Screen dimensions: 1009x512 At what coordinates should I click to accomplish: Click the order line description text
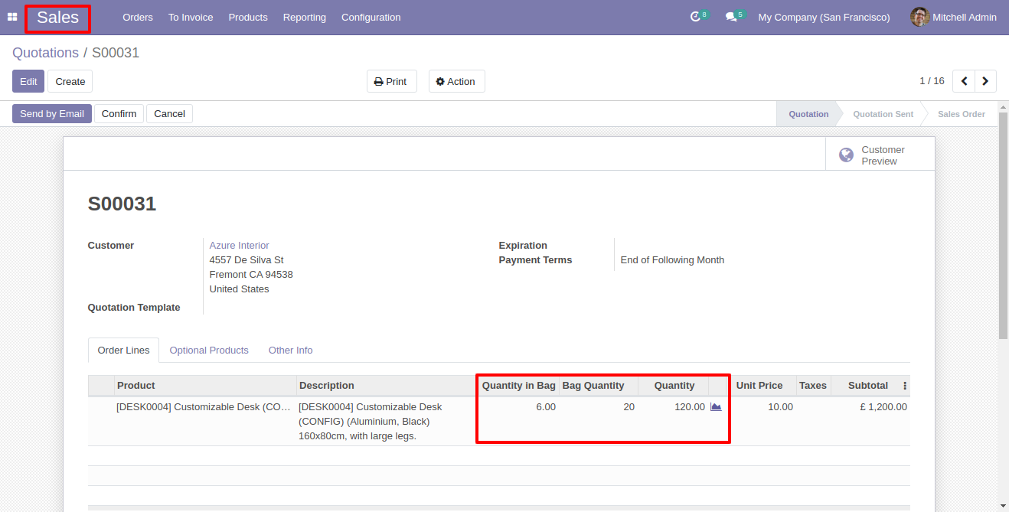point(371,422)
